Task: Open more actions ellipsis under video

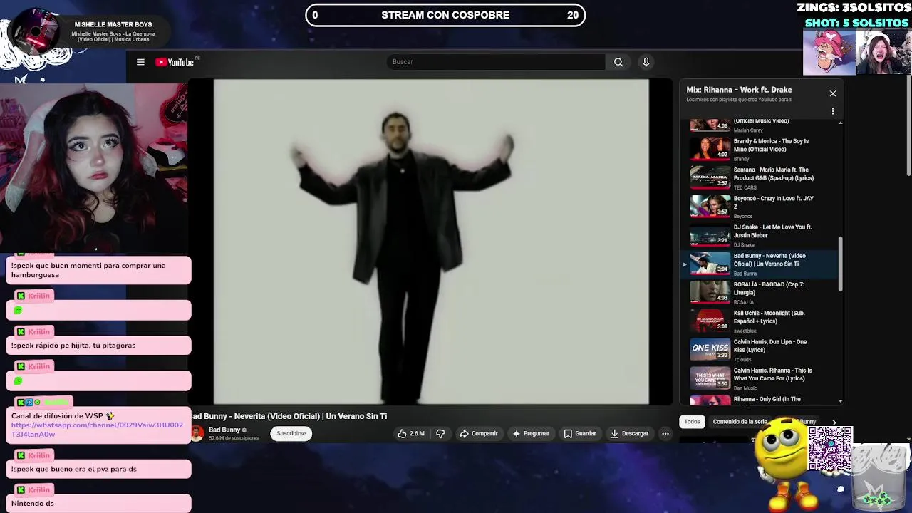Action: tap(665, 433)
